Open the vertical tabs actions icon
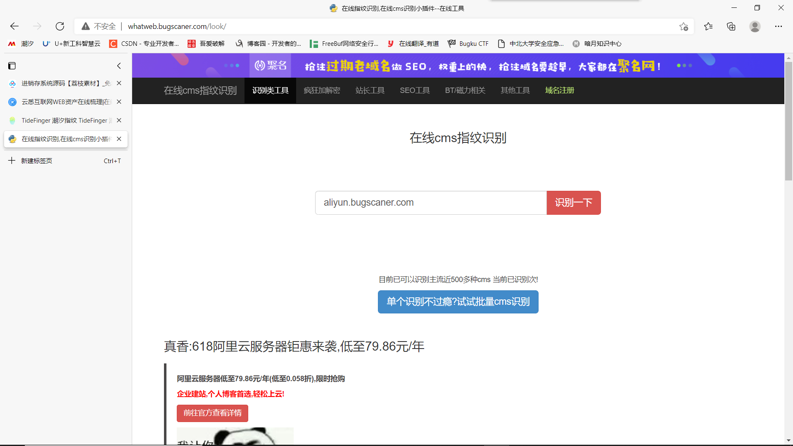 [12, 66]
